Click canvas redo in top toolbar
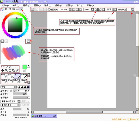139x121 pixels. pyautogui.click(x=36, y=9)
